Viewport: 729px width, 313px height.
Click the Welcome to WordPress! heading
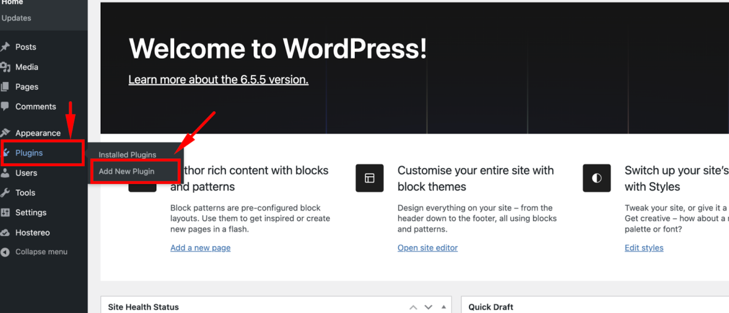coord(278,48)
